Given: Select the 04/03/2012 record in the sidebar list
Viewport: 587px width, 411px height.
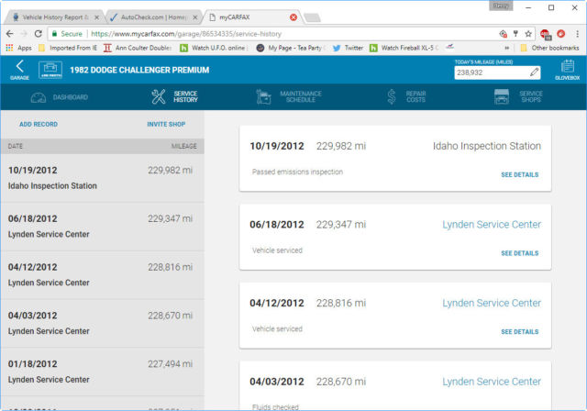Looking at the screenshot, I should coord(101,322).
